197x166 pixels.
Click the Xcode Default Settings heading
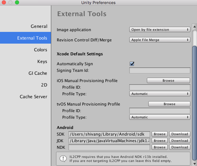click(x=80, y=54)
